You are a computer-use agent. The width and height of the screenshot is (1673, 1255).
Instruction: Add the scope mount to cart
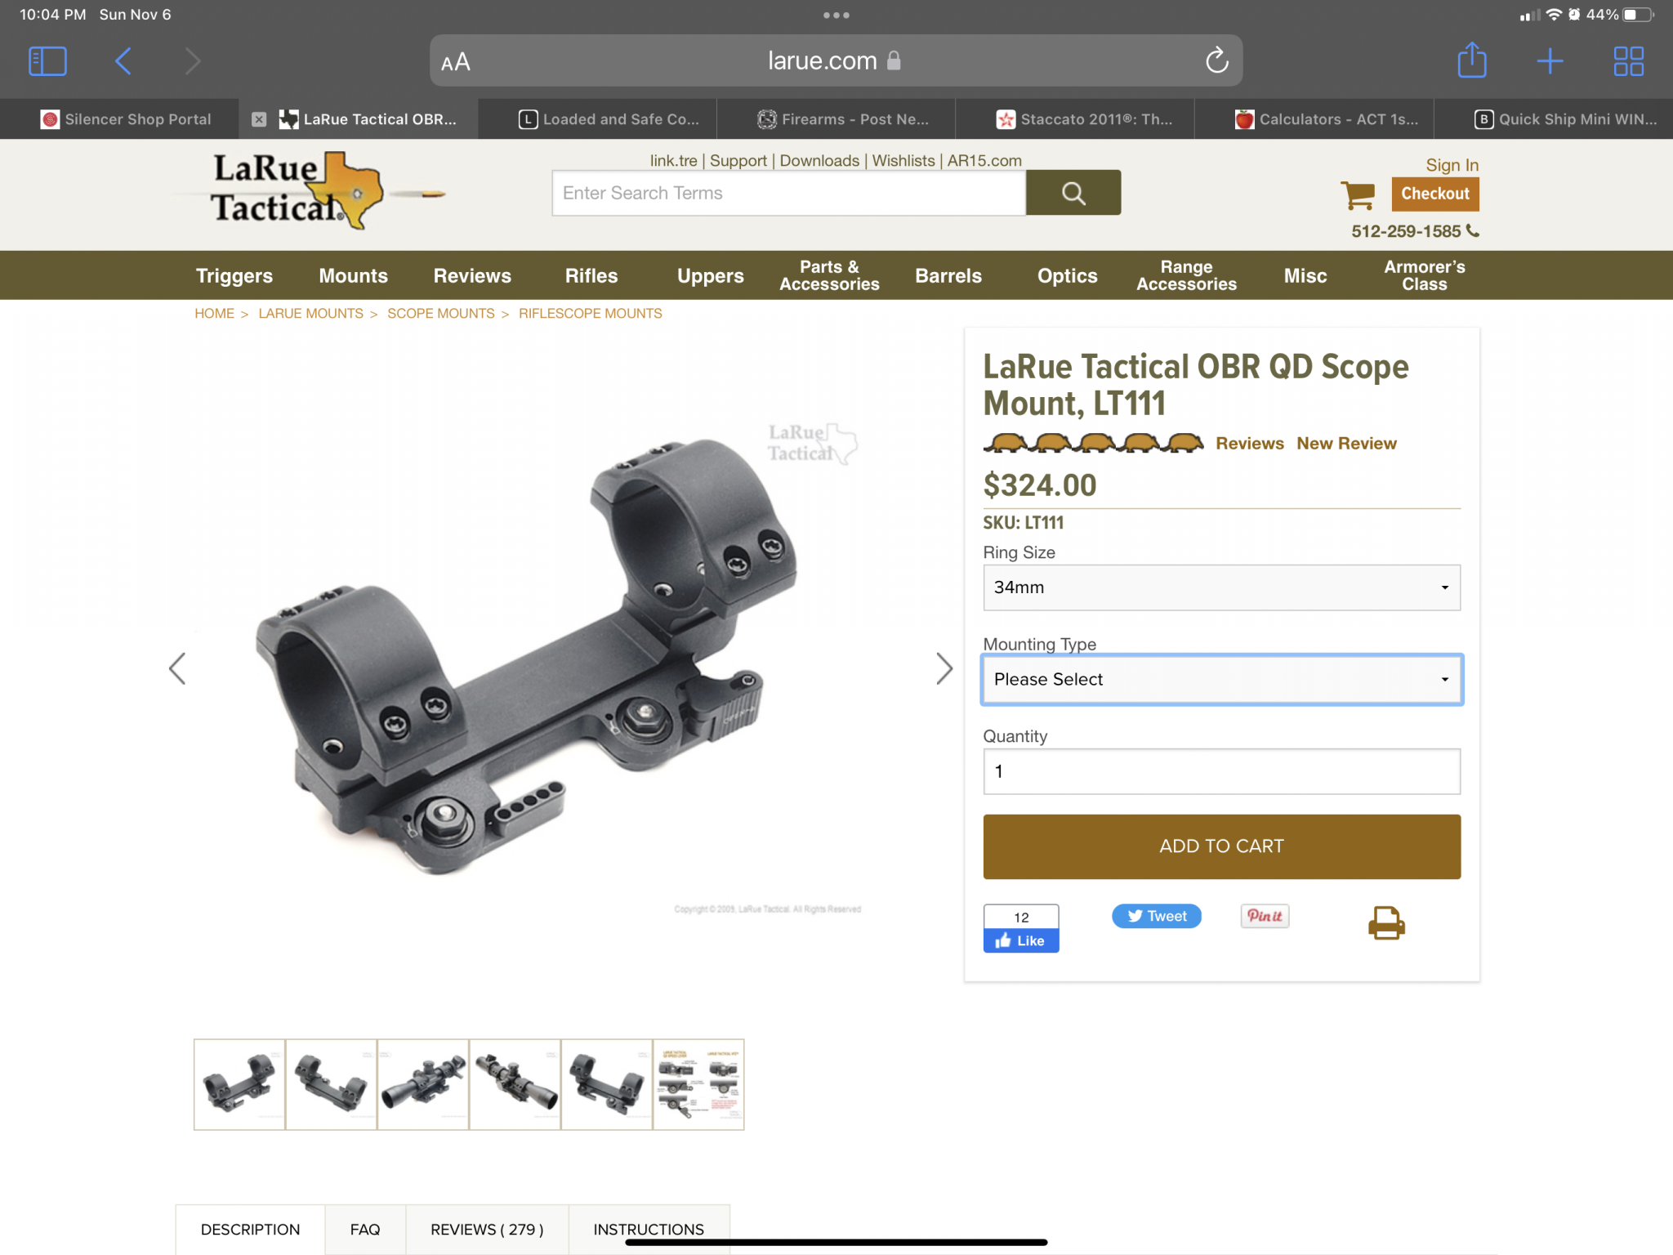tap(1221, 846)
